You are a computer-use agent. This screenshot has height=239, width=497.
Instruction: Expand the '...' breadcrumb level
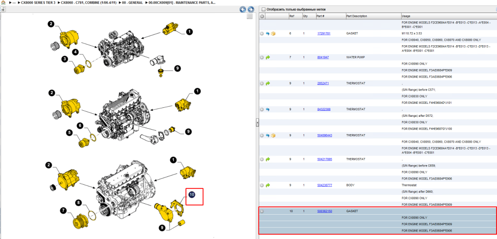(x=14, y=2)
